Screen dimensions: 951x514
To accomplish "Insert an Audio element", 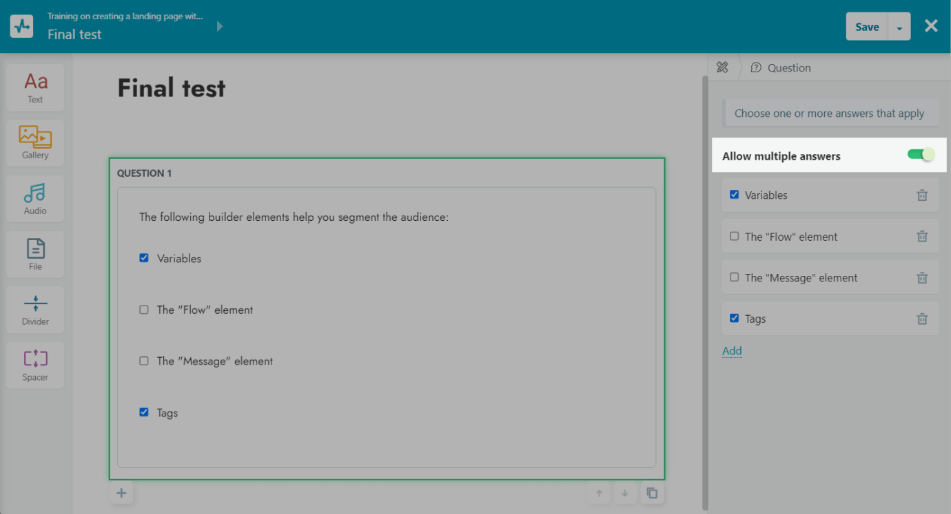I will [x=35, y=198].
